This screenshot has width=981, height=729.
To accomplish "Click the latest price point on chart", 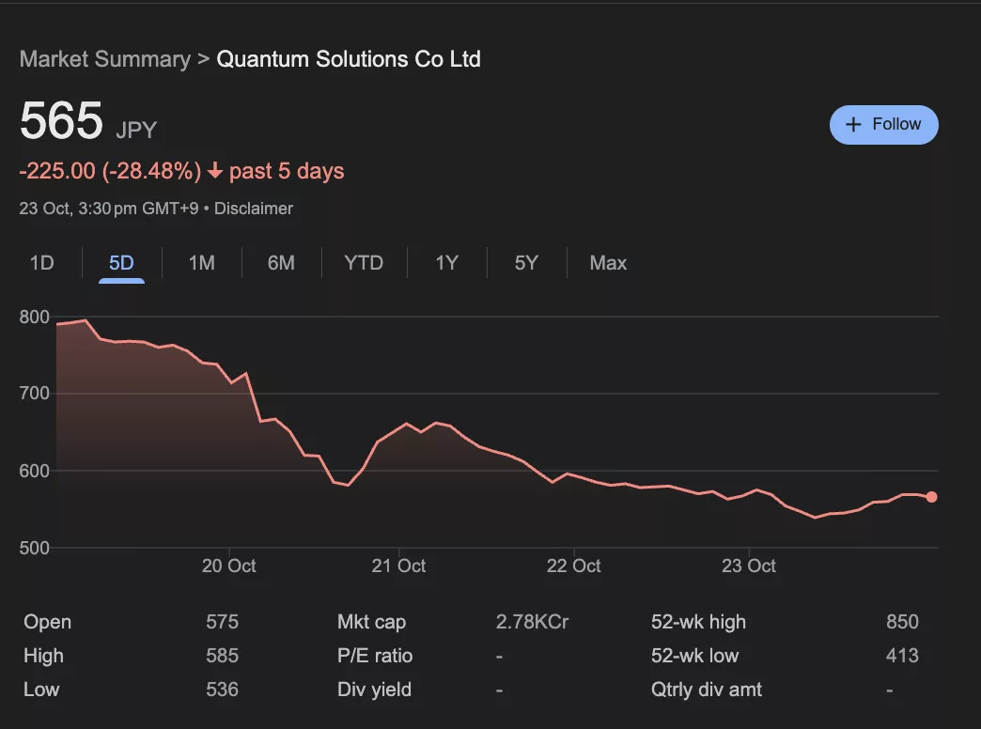I will [931, 496].
